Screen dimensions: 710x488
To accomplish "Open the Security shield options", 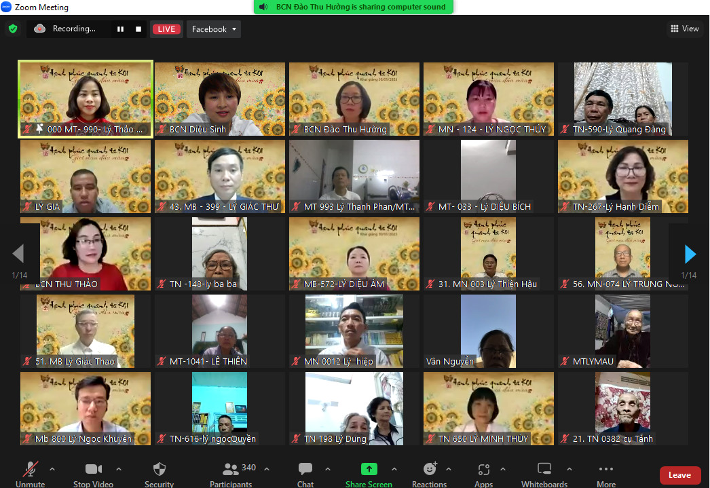I will pyautogui.click(x=159, y=470).
